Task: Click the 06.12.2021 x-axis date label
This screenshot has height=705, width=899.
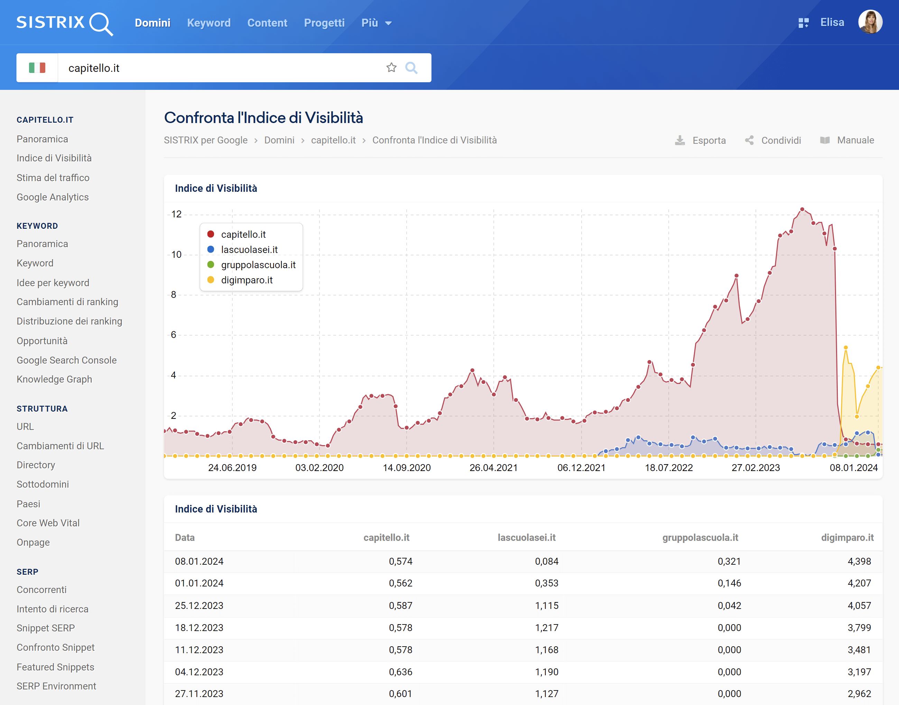Action: pyautogui.click(x=581, y=468)
